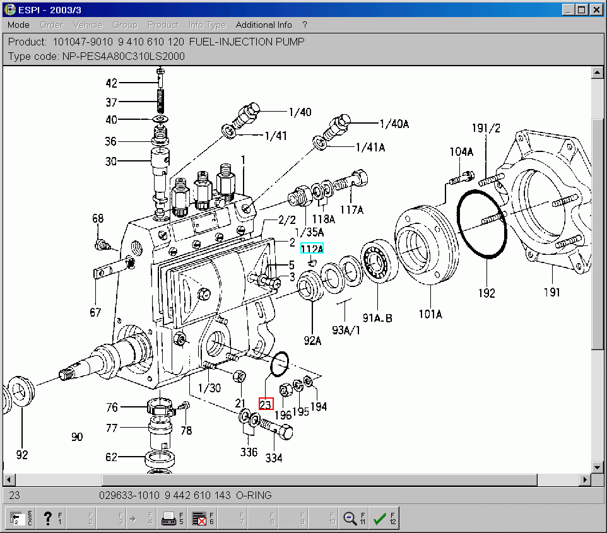This screenshot has height=533, width=607.
Task: Open the Order menu
Action: [x=52, y=25]
